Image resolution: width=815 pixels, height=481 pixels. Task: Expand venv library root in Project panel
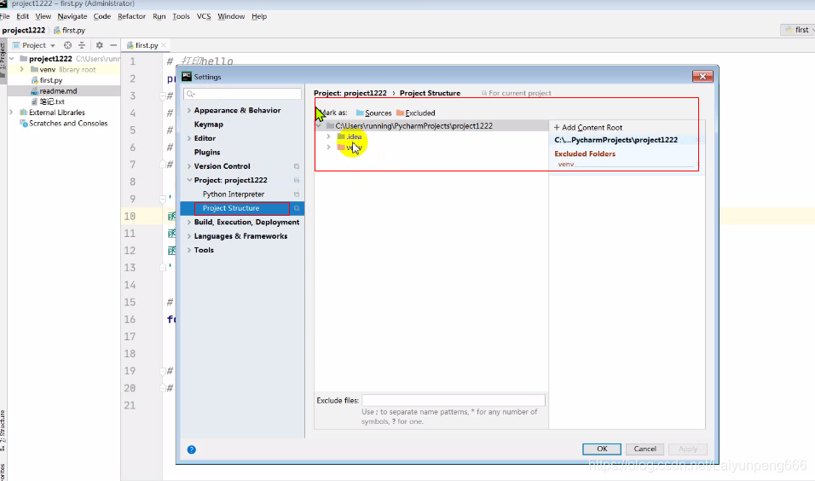[x=22, y=69]
